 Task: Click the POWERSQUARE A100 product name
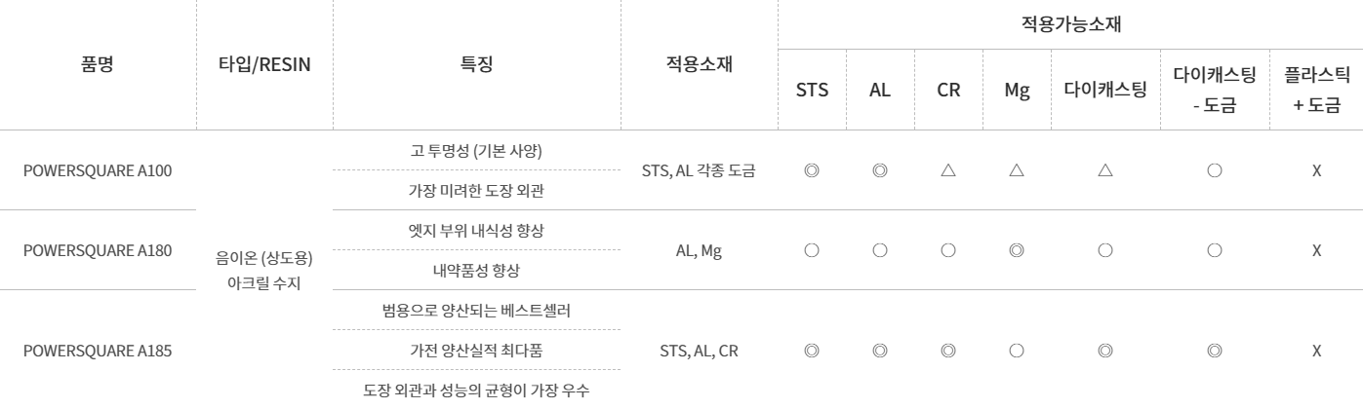click(98, 169)
